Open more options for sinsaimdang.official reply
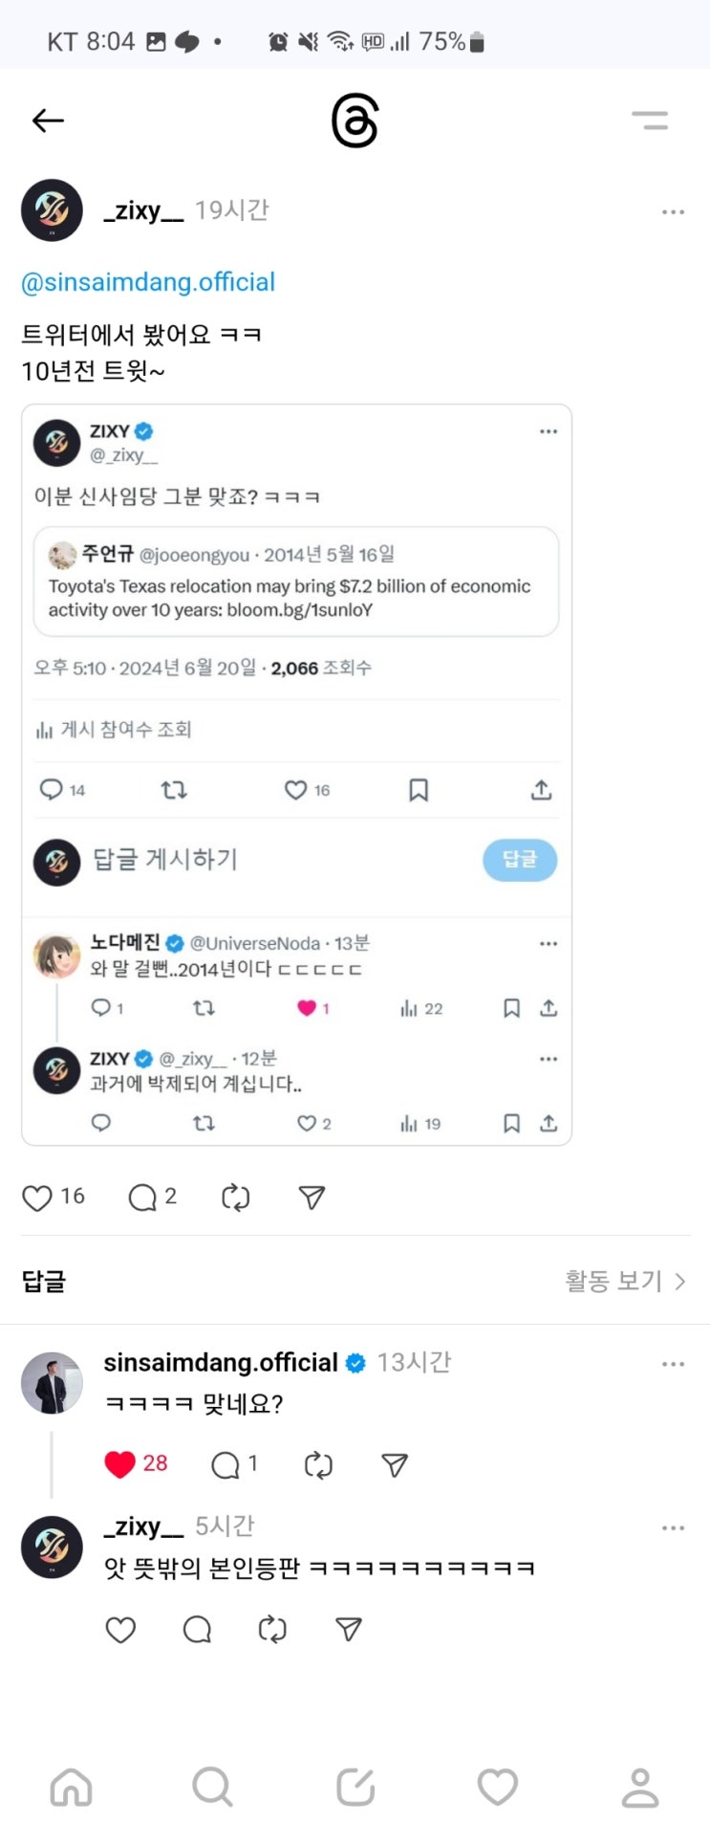 [673, 1364]
